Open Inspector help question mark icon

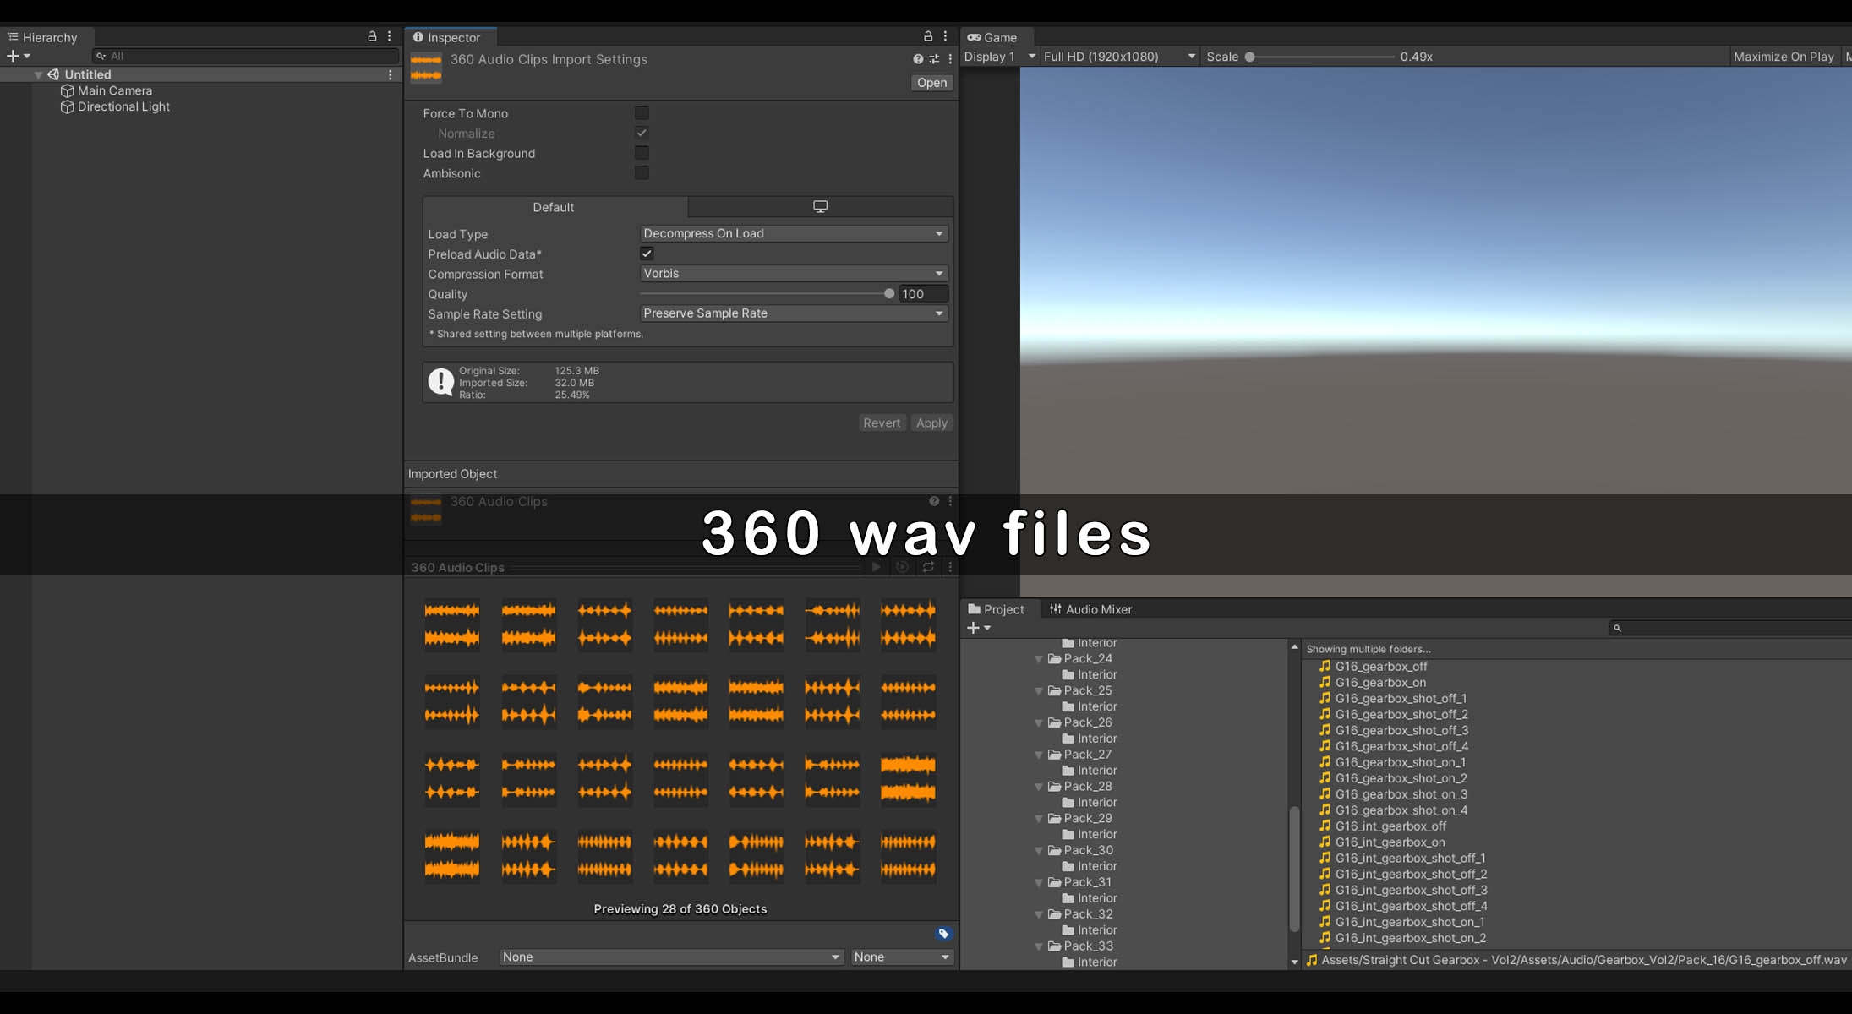[918, 59]
